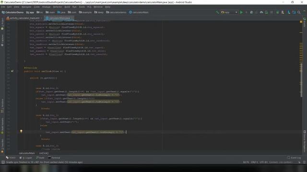
Task: Click the onClick override gutter icon
Action: [12, 71]
